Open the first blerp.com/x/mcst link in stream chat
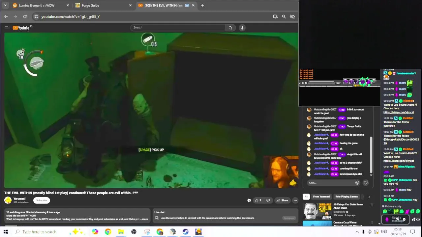 coord(399,113)
